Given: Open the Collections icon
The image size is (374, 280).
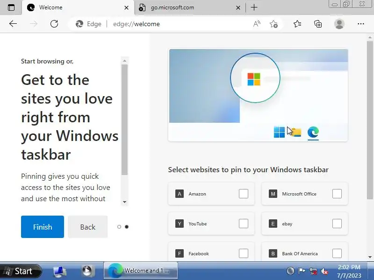Looking at the screenshot, I should [318, 24].
